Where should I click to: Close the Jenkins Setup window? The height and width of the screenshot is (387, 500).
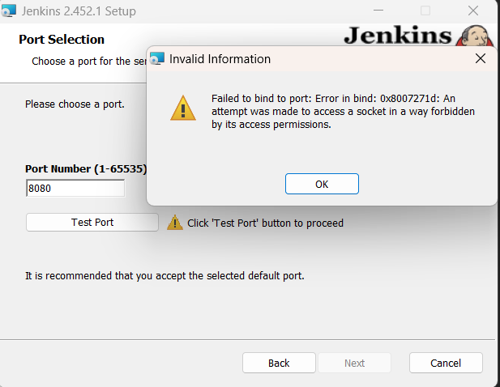coord(472,11)
